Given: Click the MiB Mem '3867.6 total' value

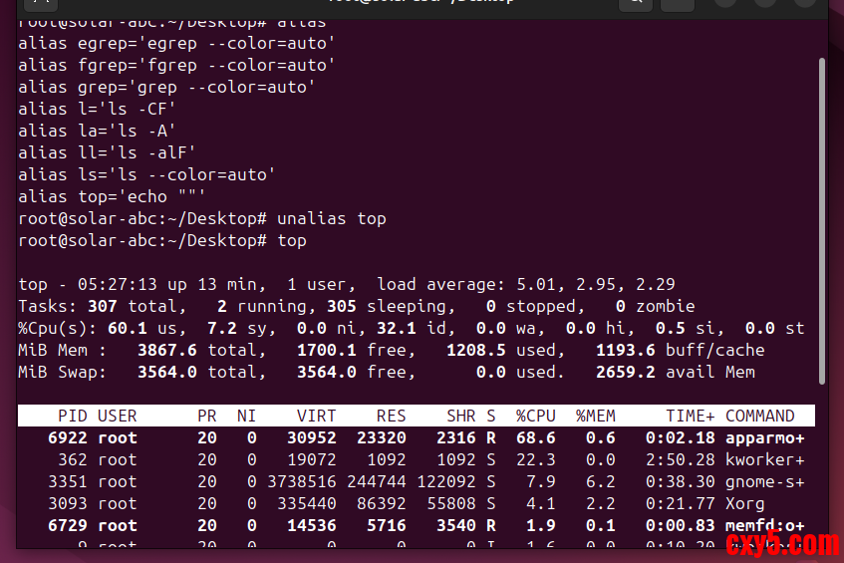Looking at the screenshot, I should [x=201, y=351].
